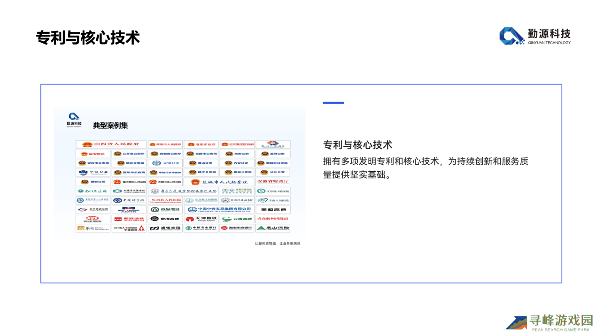Click the paragraph starting 拥有多项发明专利和核心技术
This screenshot has width=596, height=335.
(426, 168)
